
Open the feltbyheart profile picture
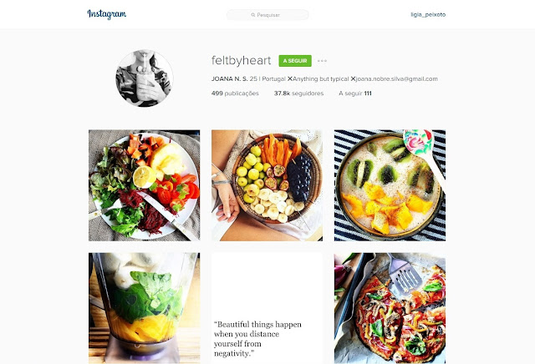pos(145,78)
